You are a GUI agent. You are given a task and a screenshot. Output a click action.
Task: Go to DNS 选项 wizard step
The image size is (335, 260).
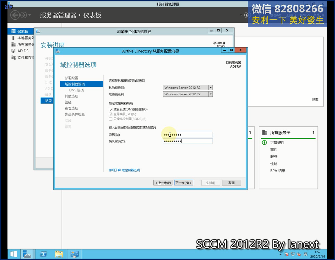coord(76,90)
